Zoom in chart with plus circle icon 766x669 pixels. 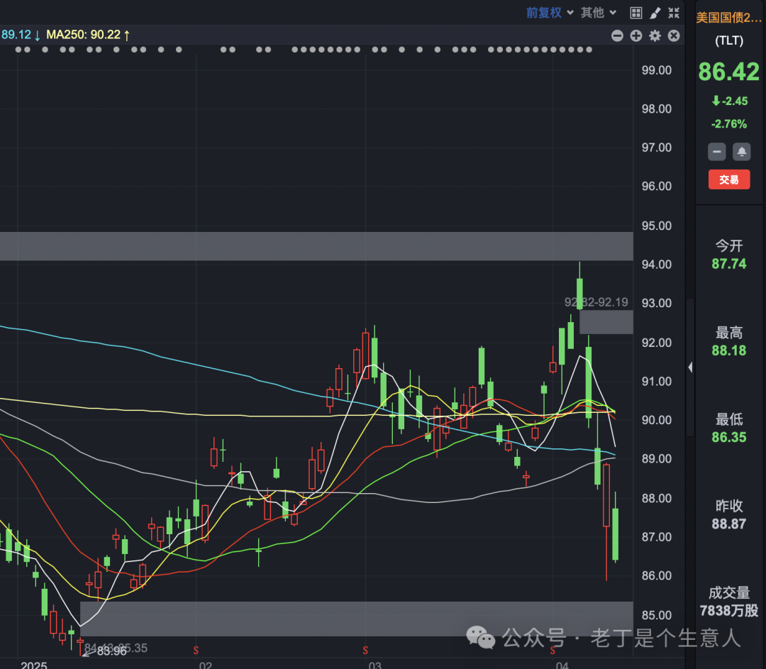click(x=636, y=35)
